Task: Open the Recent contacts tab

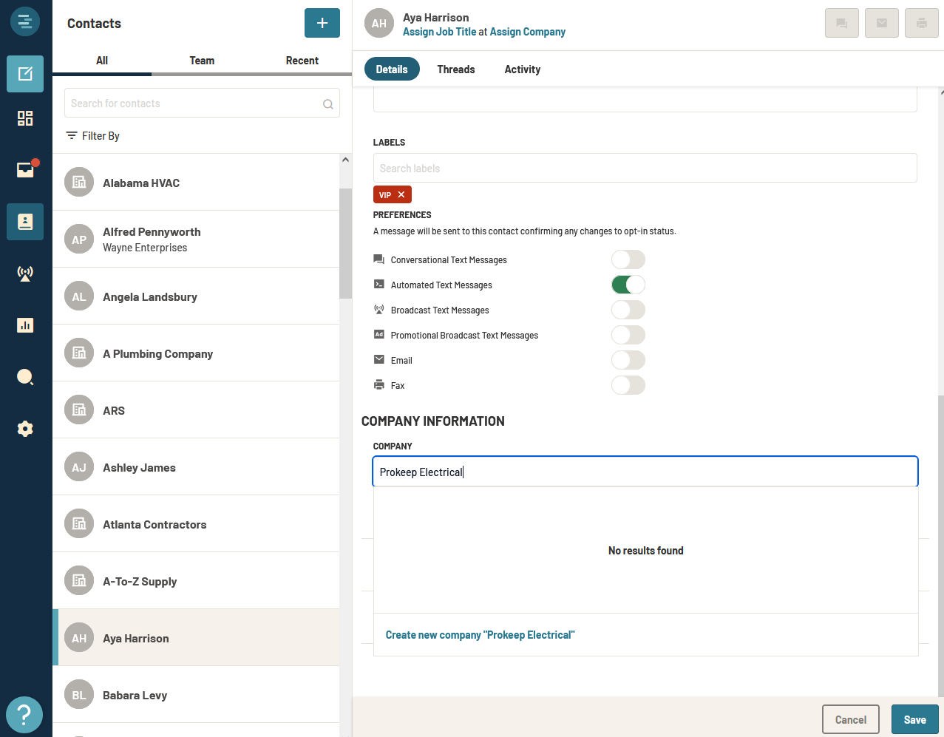Action: click(x=302, y=61)
